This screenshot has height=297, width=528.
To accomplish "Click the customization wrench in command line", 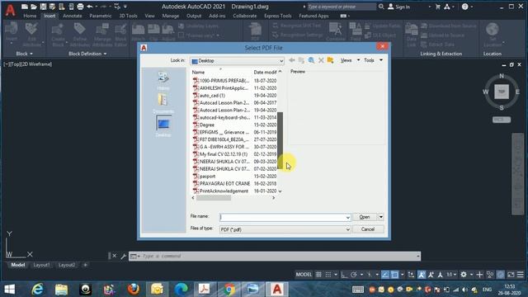I will [x=123, y=257].
